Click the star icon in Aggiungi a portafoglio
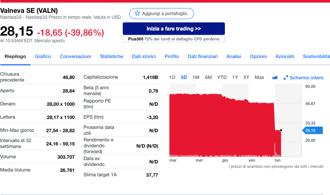This screenshot has height=195, width=330. (137, 14)
